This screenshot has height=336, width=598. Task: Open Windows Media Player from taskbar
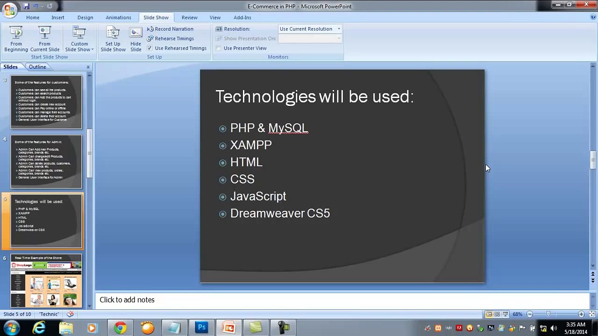[x=92, y=328]
